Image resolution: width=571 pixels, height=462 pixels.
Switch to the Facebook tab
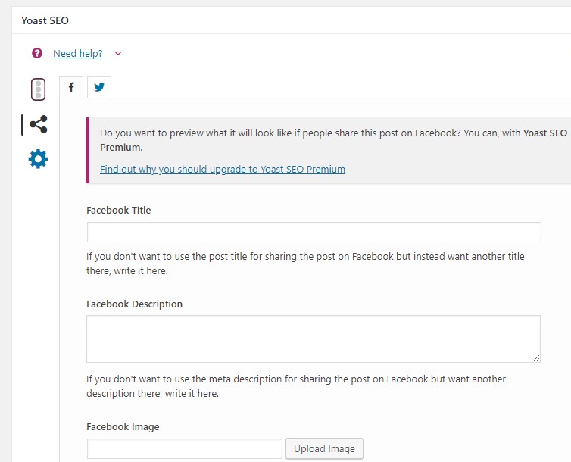pos(71,87)
